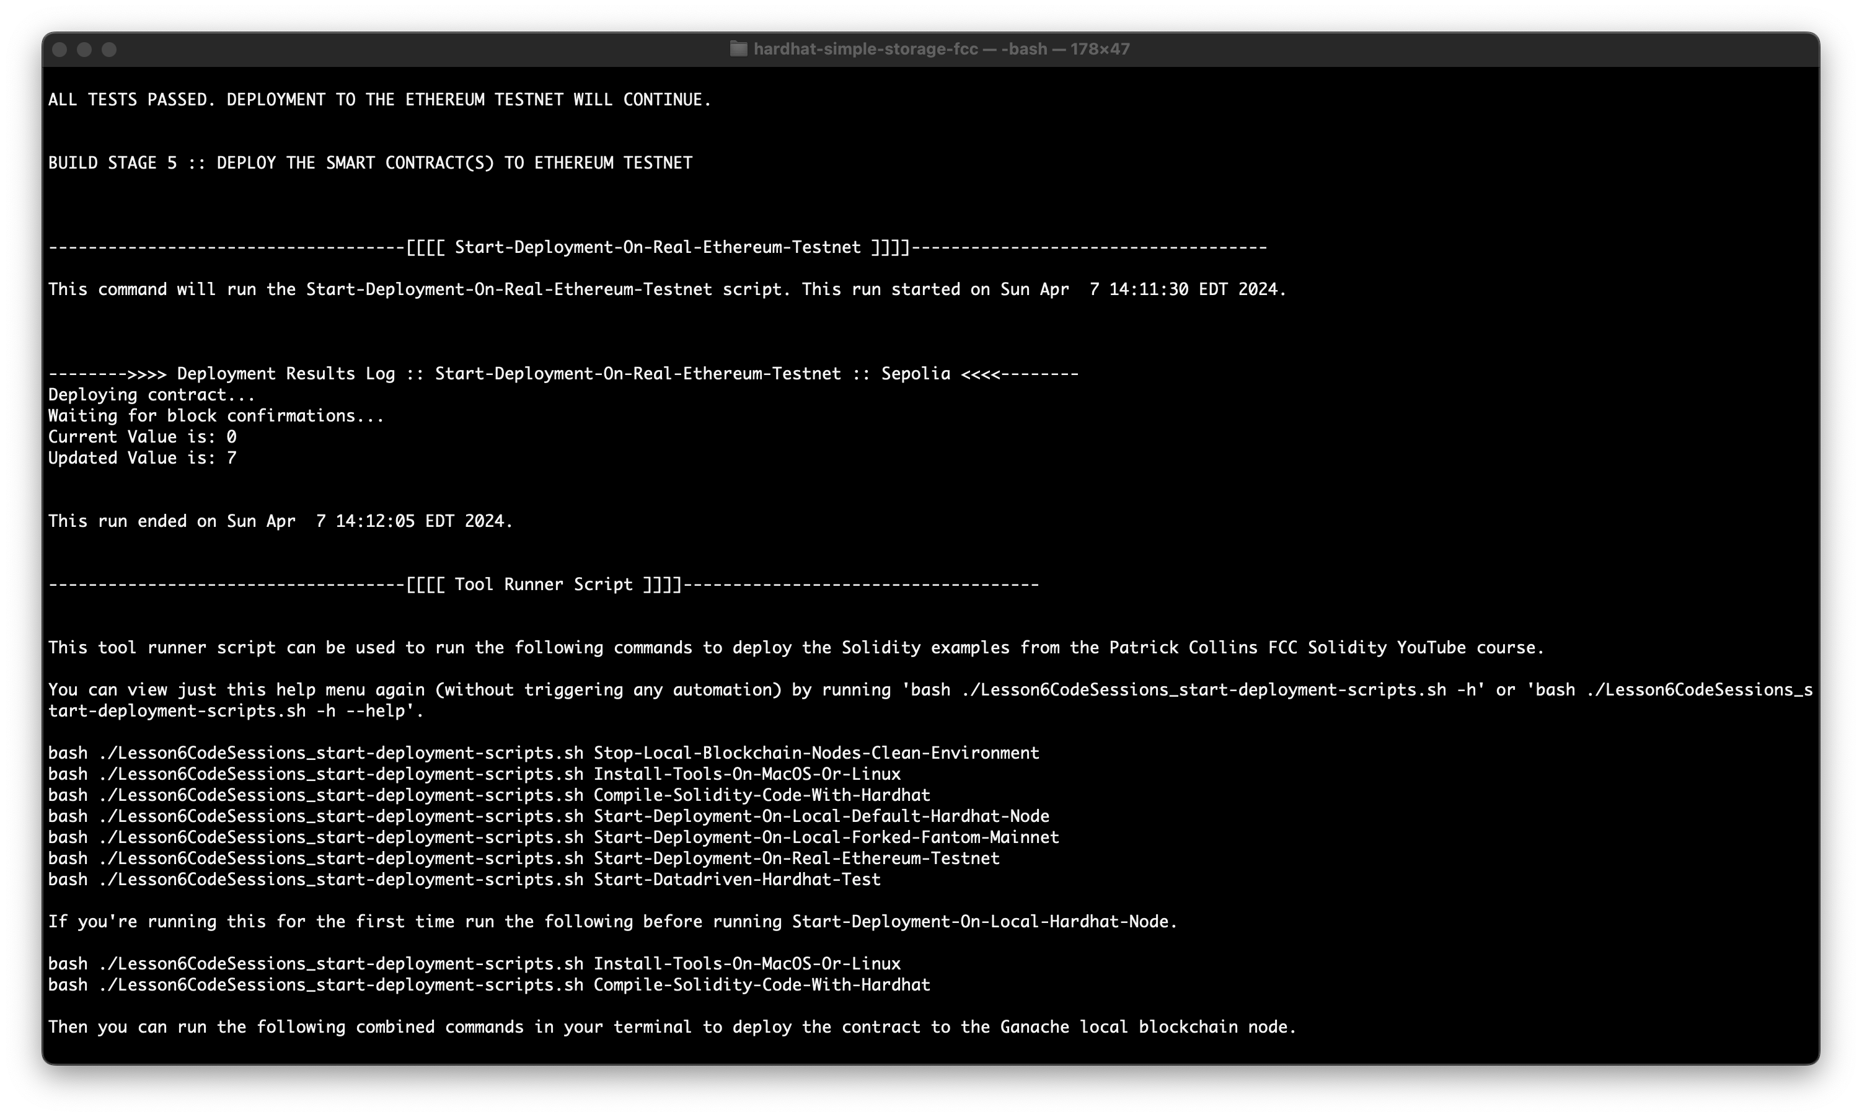This screenshot has width=1862, height=1117.
Task: Click the Stop-Local-Blockchain-Nodes-Clean-Environment command text
Action: pyautogui.click(x=816, y=754)
